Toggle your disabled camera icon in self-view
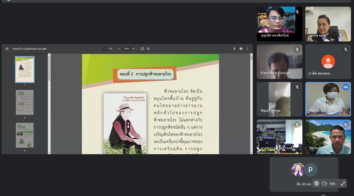This screenshot has height=196, width=354. pyautogui.click(x=324, y=184)
